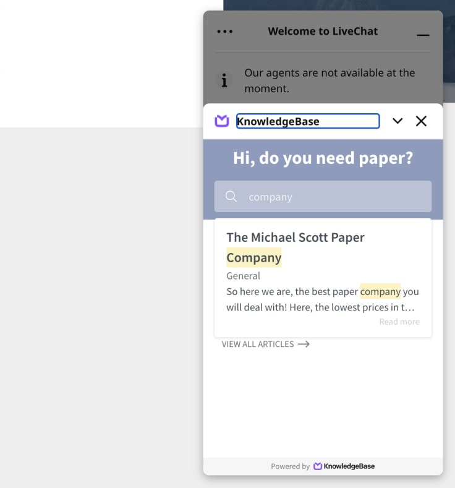The height and width of the screenshot is (488, 455).
Task: Click the arrow next to View All Articles
Action: [304, 345]
